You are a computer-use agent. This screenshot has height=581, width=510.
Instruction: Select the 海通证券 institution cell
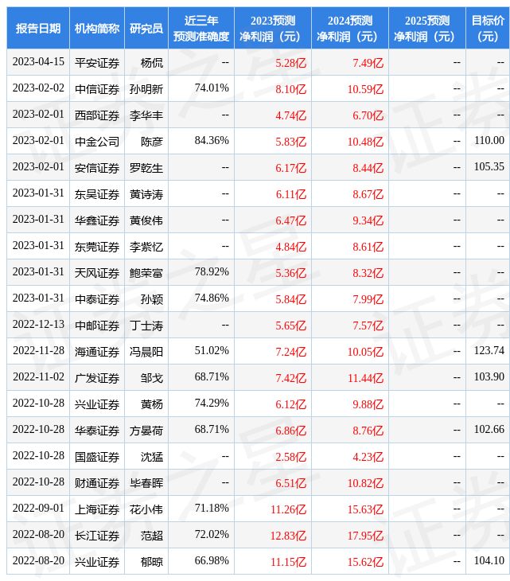pyautogui.click(x=97, y=352)
